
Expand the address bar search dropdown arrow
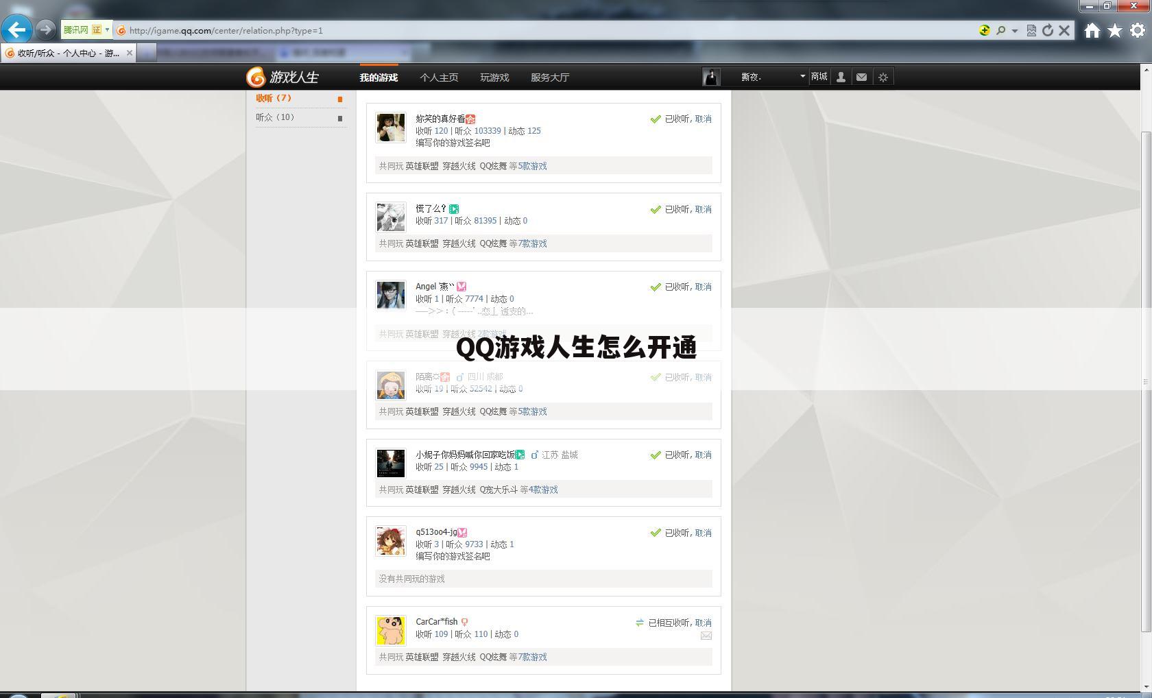click(x=1015, y=30)
